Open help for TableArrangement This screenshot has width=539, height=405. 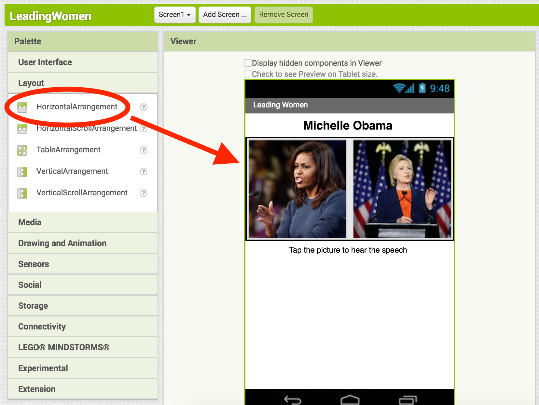[x=143, y=150]
